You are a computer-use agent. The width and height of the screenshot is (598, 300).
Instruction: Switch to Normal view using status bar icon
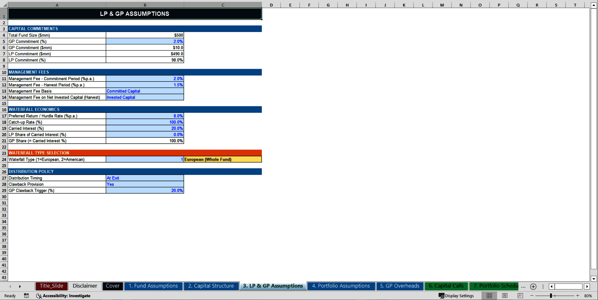click(489, 296)
